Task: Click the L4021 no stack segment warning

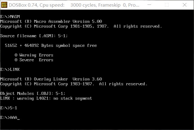Action: (x=46, y=98)
